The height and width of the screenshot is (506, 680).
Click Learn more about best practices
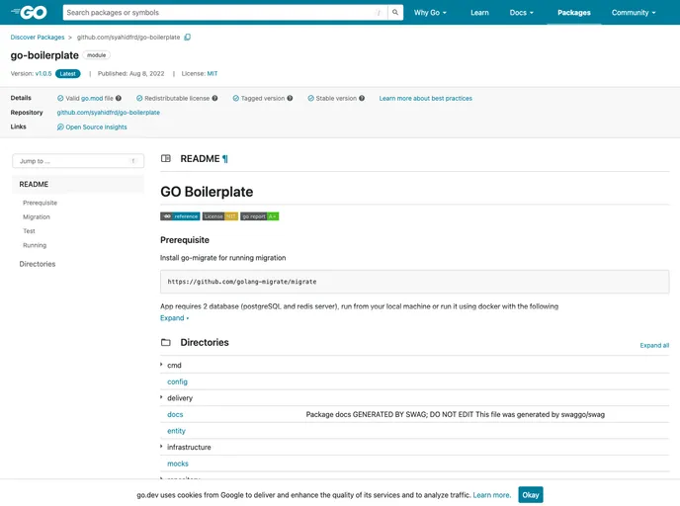425,99
